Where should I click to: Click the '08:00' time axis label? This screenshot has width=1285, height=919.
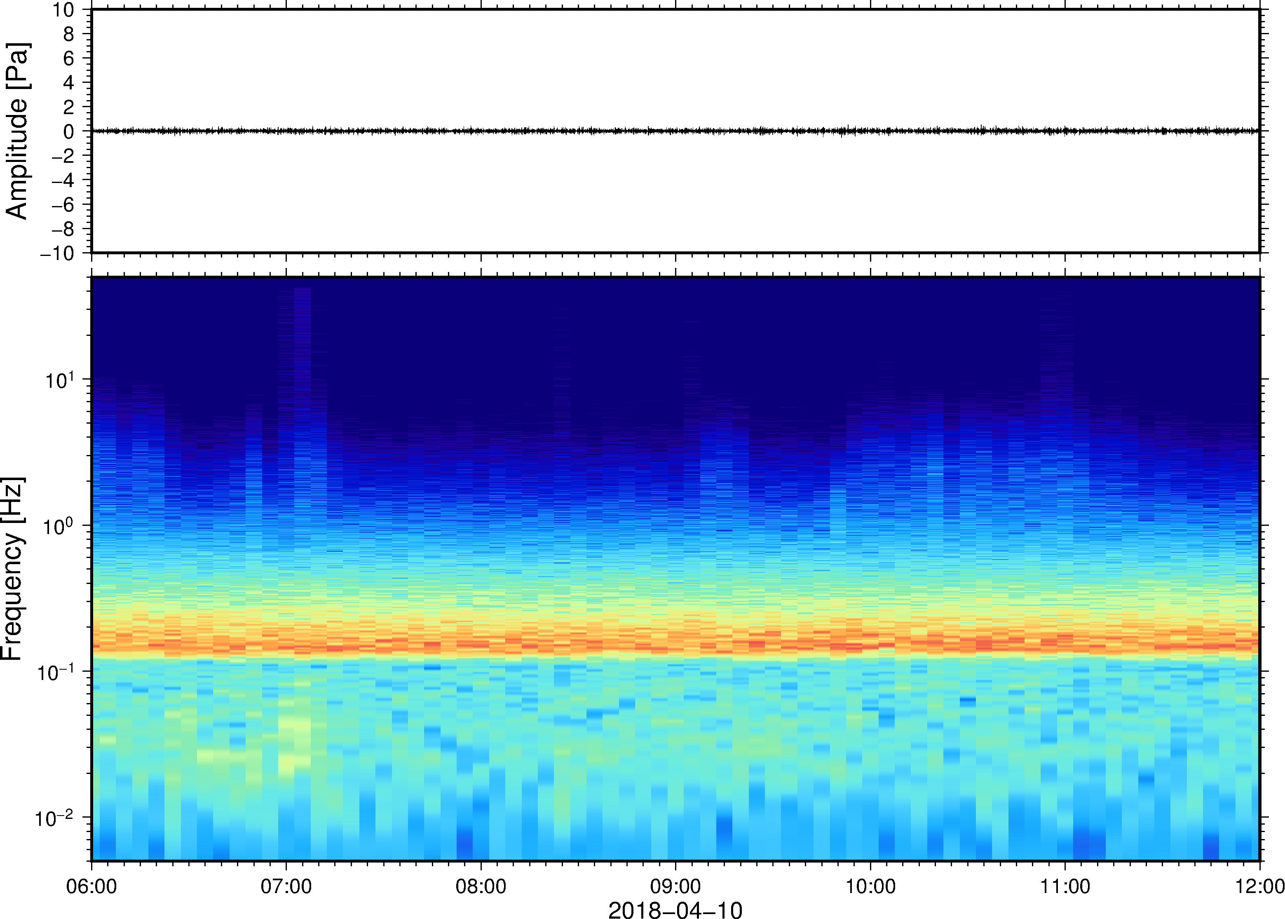coord(481,886)
